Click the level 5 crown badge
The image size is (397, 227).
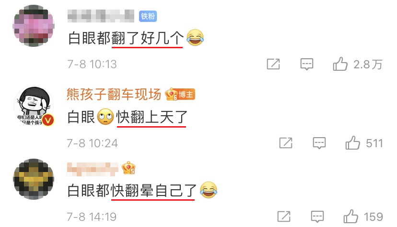pos(128,168)
